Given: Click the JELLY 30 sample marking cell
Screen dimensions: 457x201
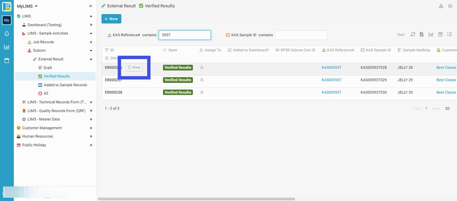Looking at the screenshot, I should coord(405,92).
